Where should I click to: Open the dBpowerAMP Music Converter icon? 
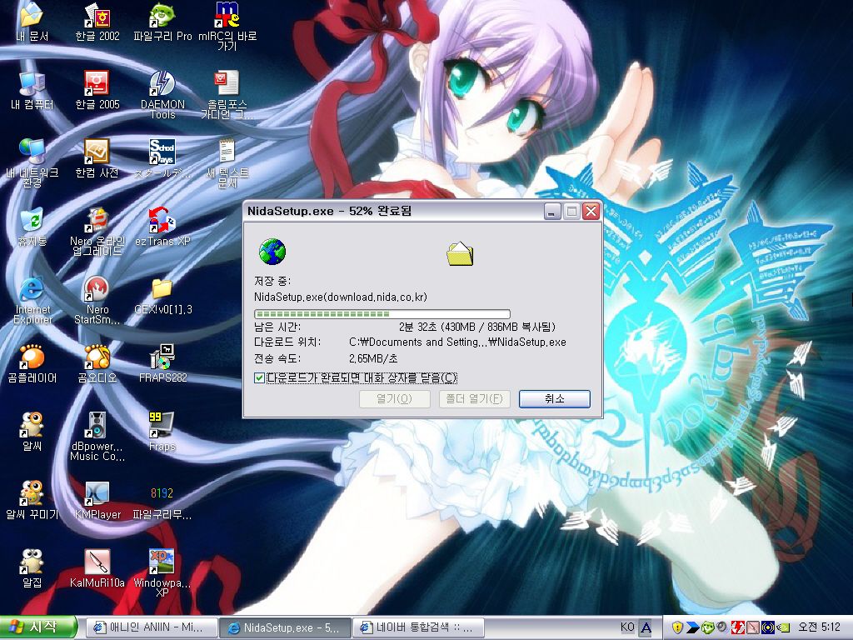click(97, 427)
